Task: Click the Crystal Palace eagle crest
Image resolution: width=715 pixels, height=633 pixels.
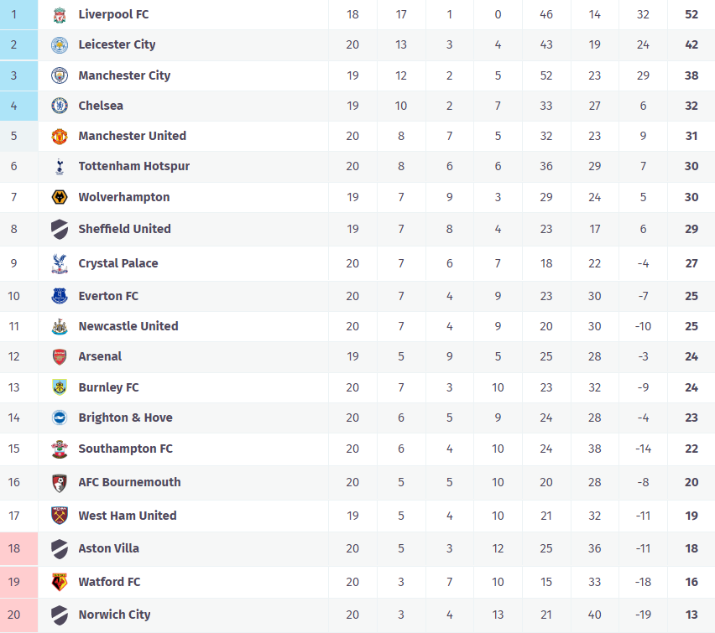Action: [59, 263]
